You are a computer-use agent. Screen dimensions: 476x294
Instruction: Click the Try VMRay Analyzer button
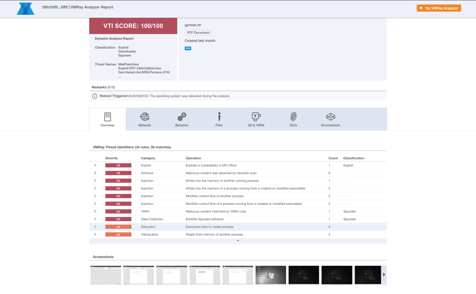(x=438, y=8)
